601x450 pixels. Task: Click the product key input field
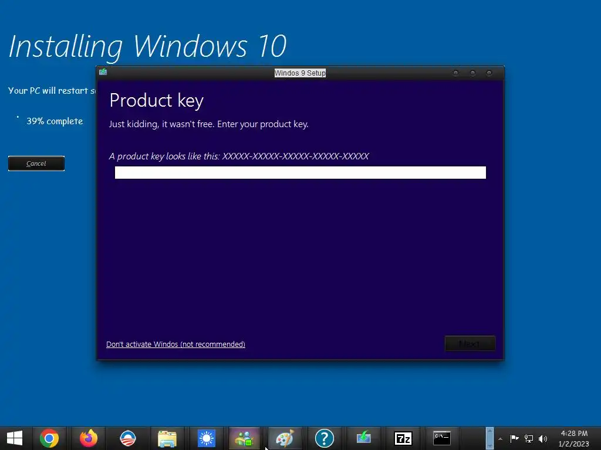tap(300, 173)
